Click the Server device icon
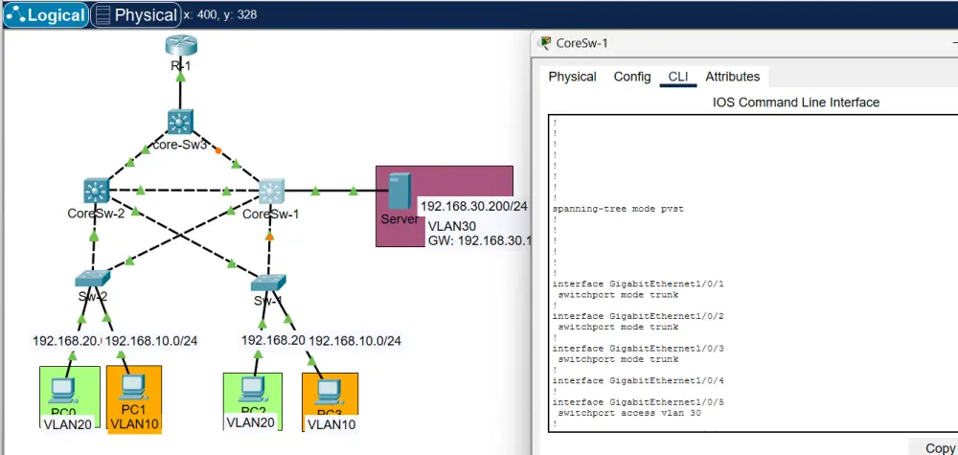Screen dimensions: 958x455 [x=399, y=193]
